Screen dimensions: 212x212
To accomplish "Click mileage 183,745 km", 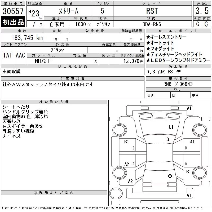I will (x=27, y=38).
